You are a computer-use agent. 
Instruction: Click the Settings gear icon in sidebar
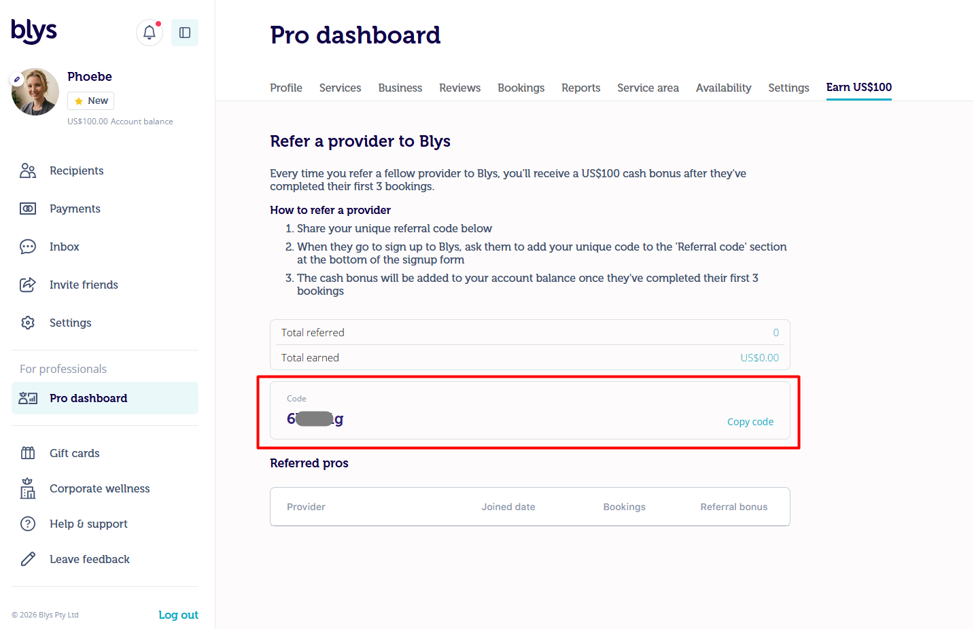coord(28,323)
